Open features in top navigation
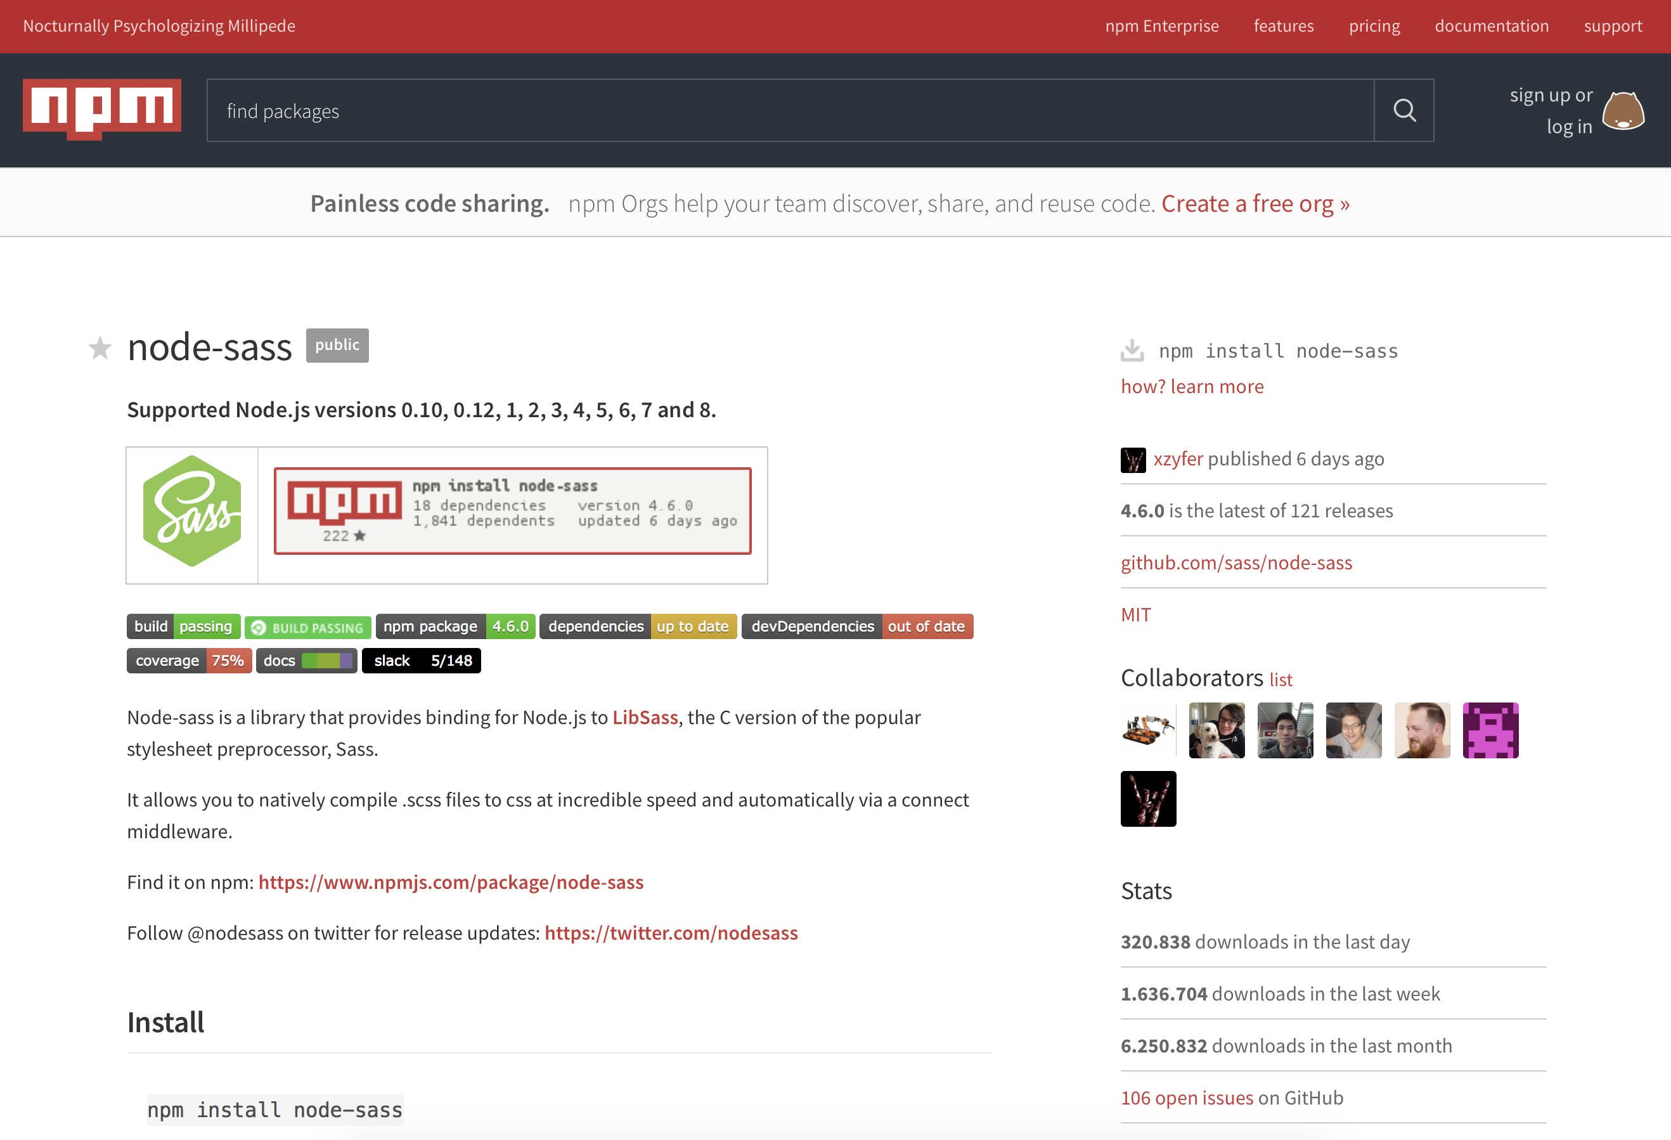This screenshot has width=1671, height=1140. [1284, 26]
